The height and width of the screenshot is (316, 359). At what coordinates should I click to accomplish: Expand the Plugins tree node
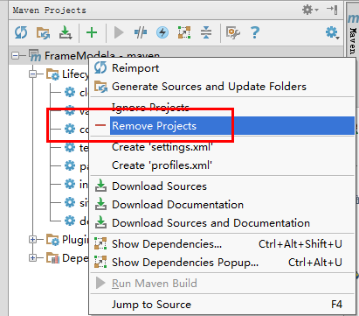(x=33, y=240)
